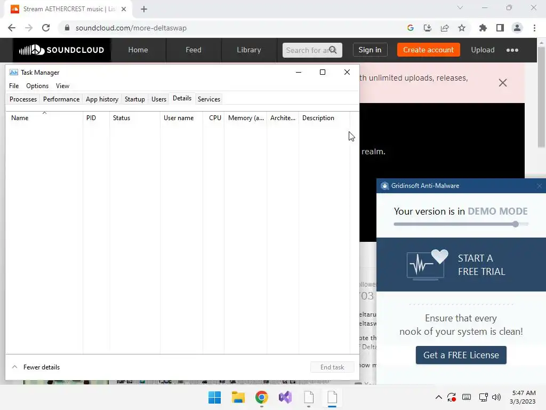Click the Task Manager title icon
Viewport: 546px width, 410px height.
pyautogui.click(x=13, y=72)
